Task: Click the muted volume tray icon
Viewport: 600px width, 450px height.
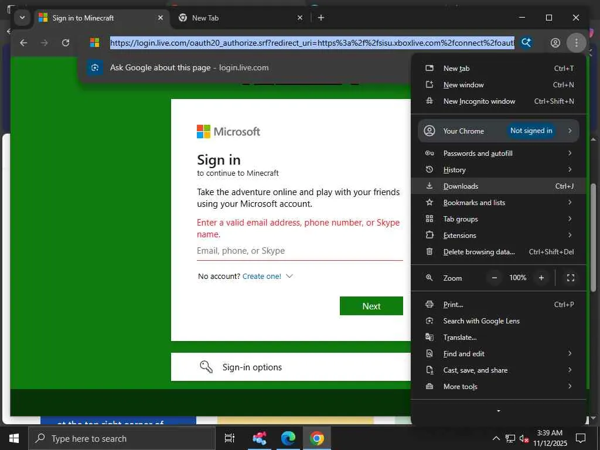Action: point(524,438)
